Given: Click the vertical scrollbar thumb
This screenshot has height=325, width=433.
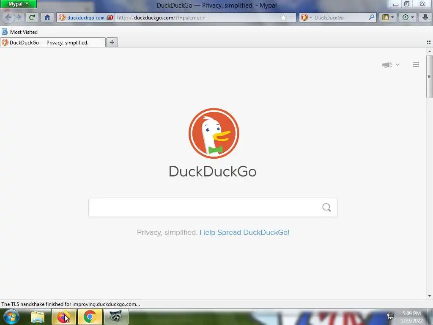Looking at the screenshot, I should click(429, 77).
